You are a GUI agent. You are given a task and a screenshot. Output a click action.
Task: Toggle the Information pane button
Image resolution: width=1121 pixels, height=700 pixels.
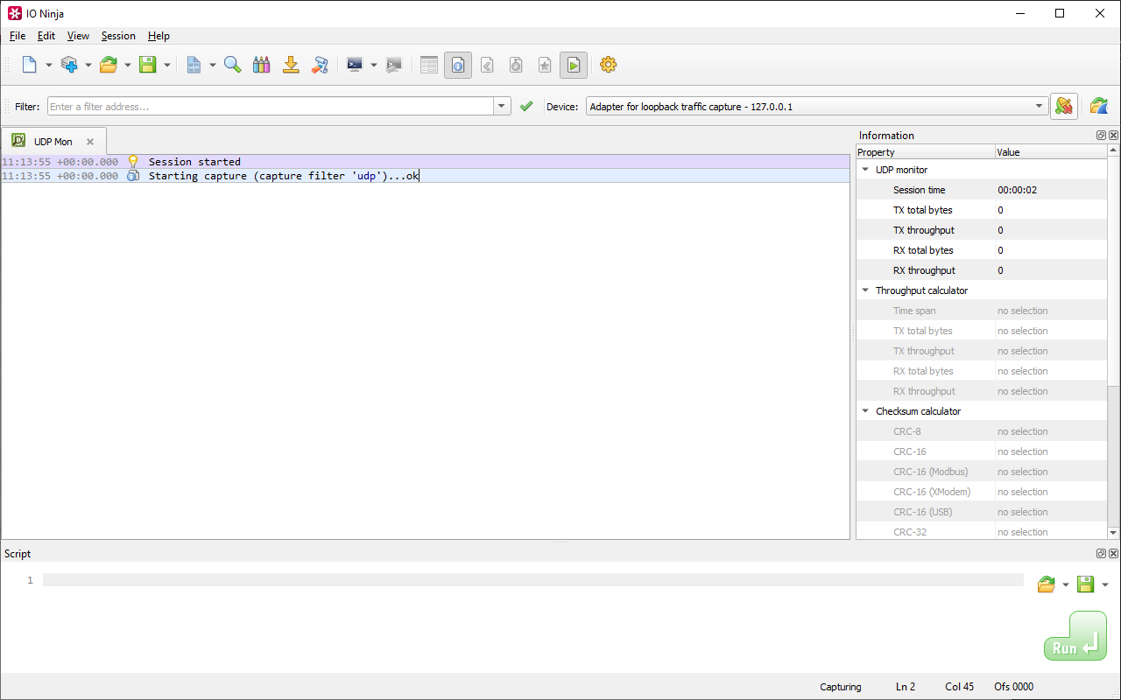point(458,65)
